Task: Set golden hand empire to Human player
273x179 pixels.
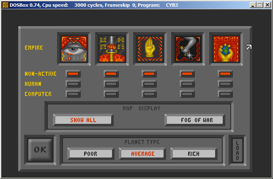Action: point(149,84)
